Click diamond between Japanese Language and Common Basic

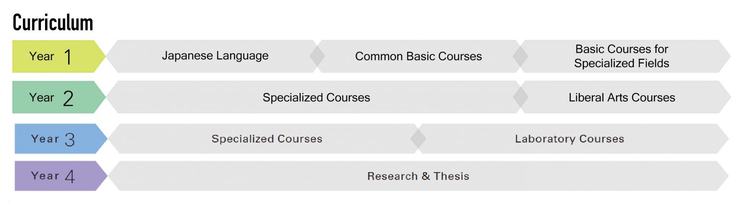coord(317,56)
